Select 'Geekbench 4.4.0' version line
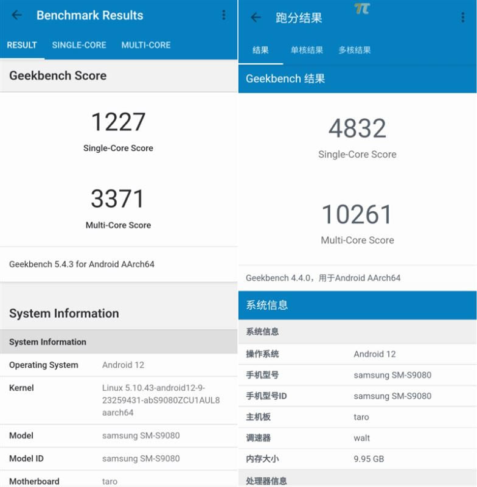 323,278
